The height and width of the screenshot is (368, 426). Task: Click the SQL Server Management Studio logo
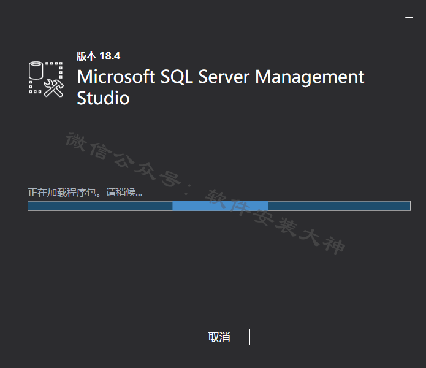[46, 79]
